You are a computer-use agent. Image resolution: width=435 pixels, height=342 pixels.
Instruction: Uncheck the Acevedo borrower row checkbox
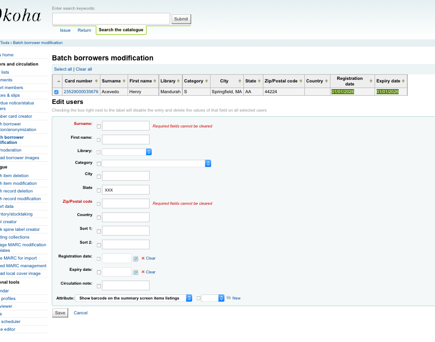[56, 92]
